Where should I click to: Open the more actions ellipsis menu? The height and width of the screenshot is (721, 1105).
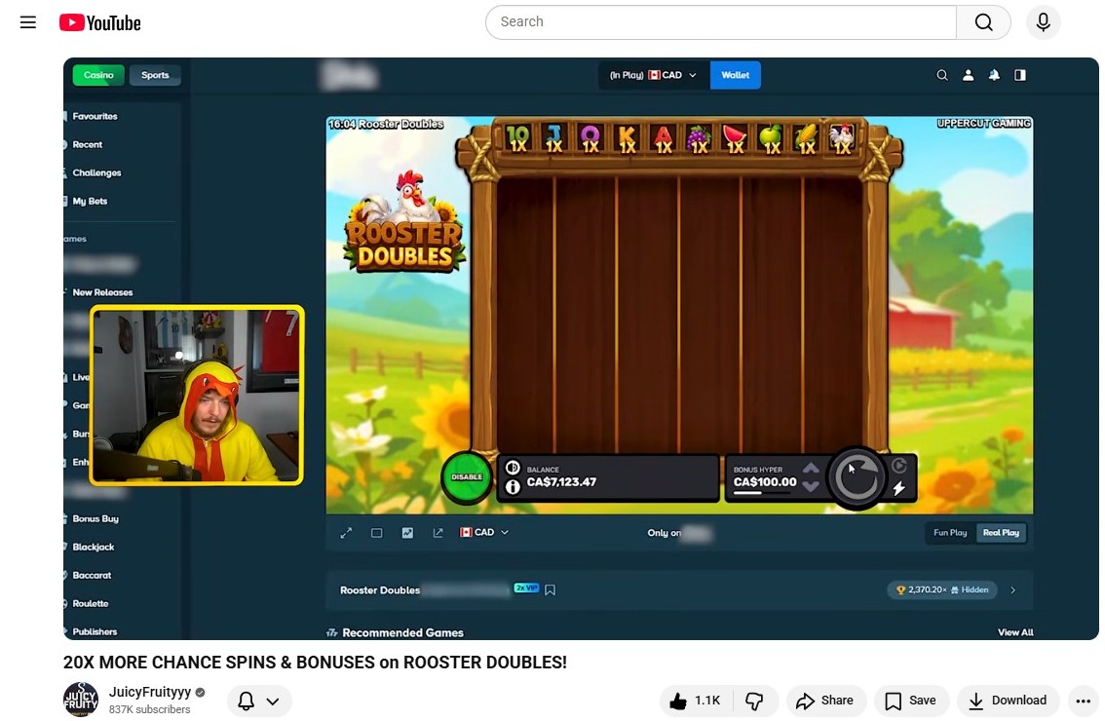[1084, 701]
